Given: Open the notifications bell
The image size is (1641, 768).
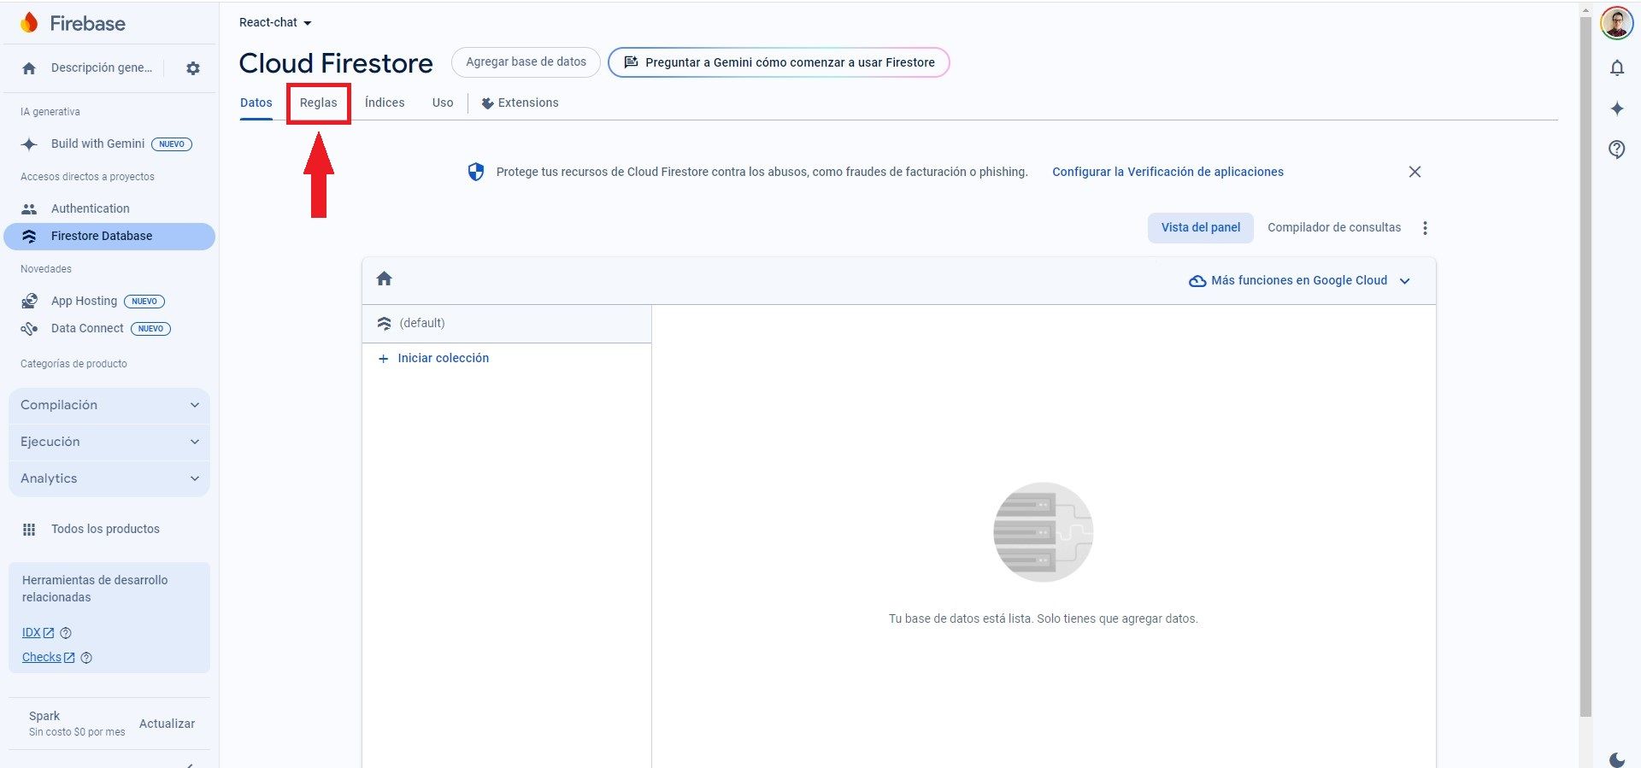Looking at the screenshot, I should [x=1617, y=67].
